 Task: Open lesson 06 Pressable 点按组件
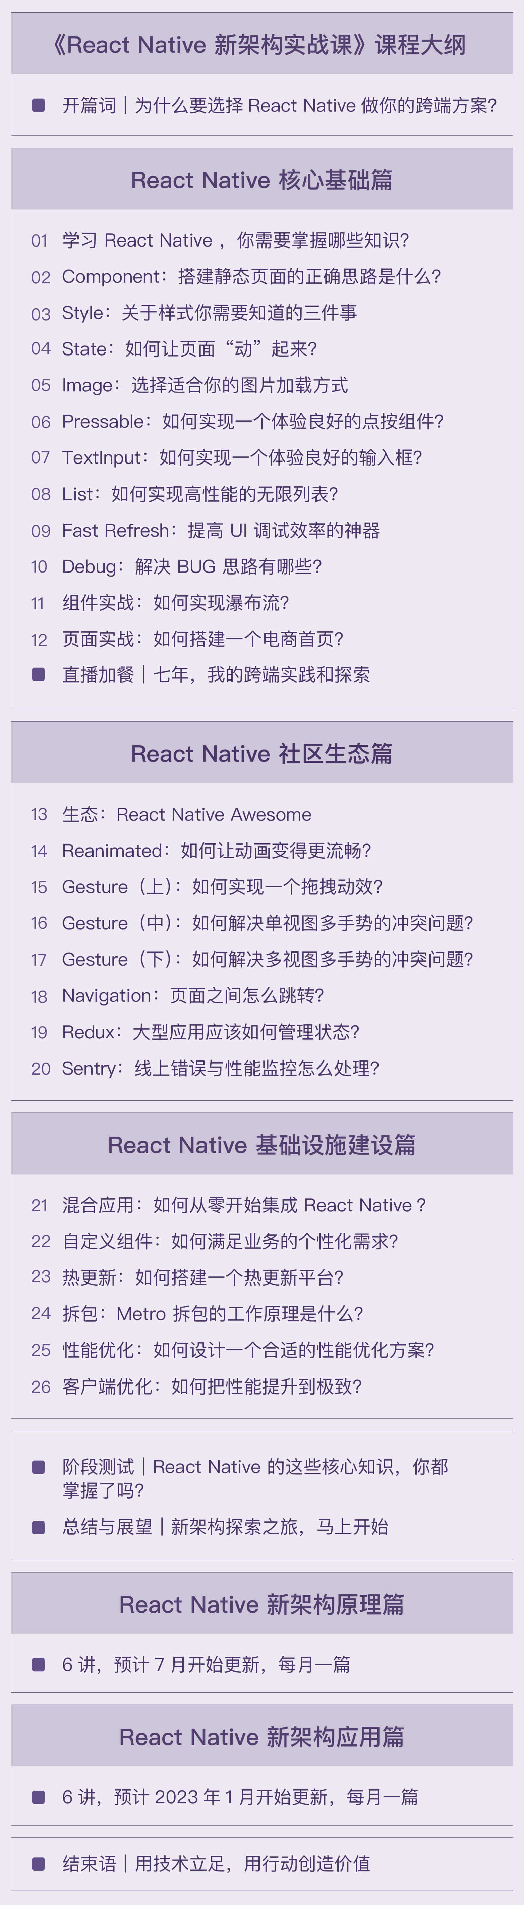tap(252, 422)
